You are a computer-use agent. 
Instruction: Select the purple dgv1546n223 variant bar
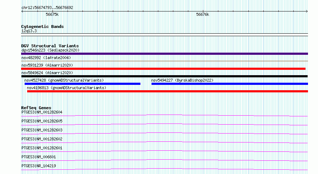[x=164, y=54]
